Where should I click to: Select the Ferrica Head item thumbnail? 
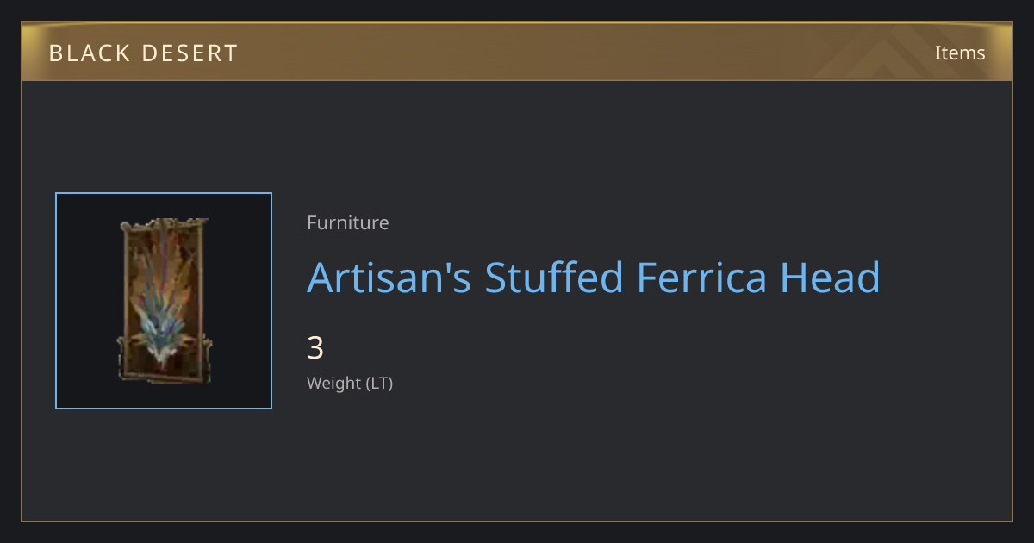[x=164, y=301]
